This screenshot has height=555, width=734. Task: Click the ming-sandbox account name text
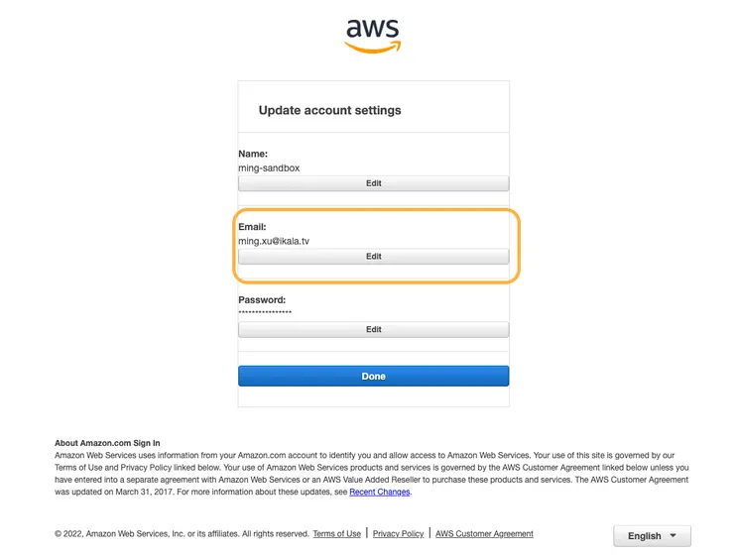coord(269,168)
